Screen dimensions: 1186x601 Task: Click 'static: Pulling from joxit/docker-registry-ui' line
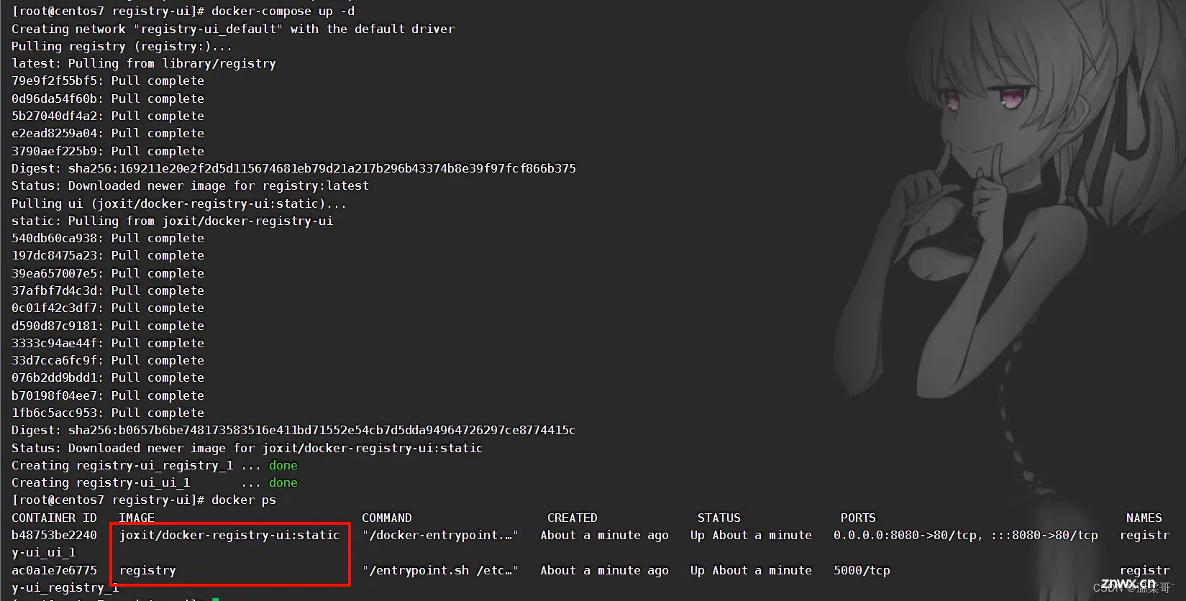click(172, 221)
